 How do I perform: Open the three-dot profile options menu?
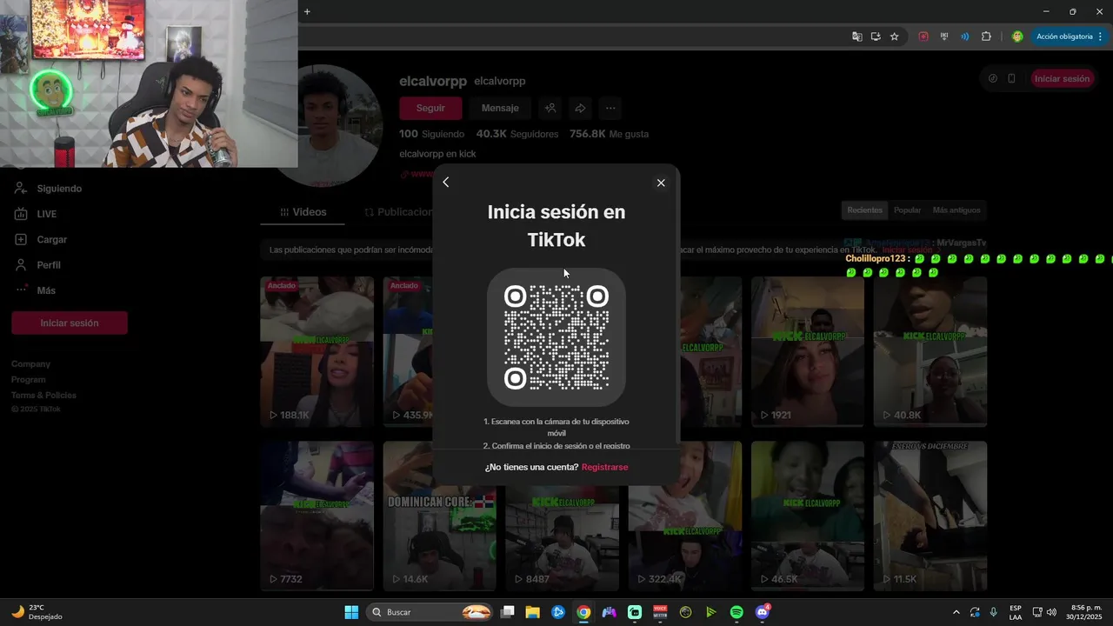click(x=610, y=109)
